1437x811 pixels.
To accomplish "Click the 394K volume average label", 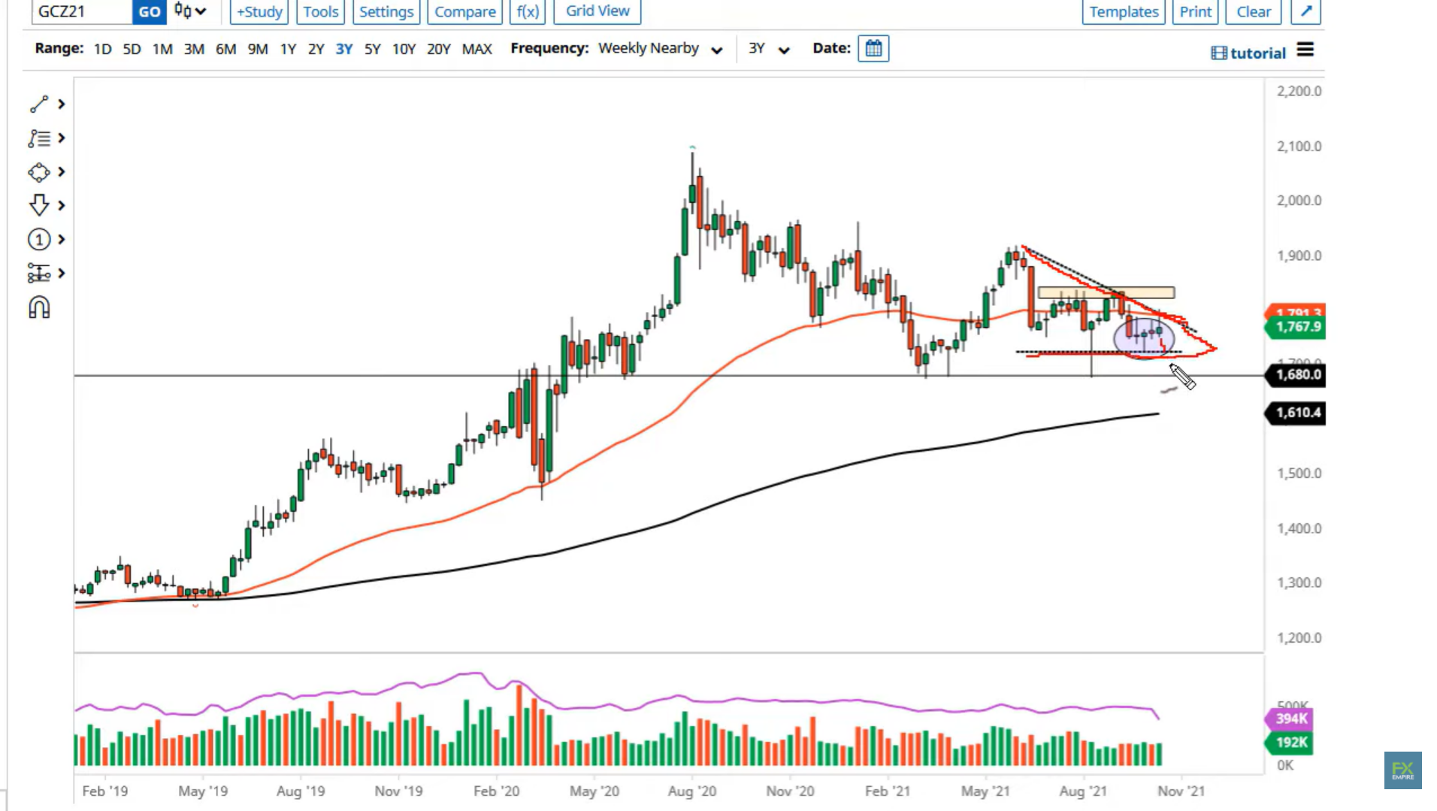I will 1290,719.
